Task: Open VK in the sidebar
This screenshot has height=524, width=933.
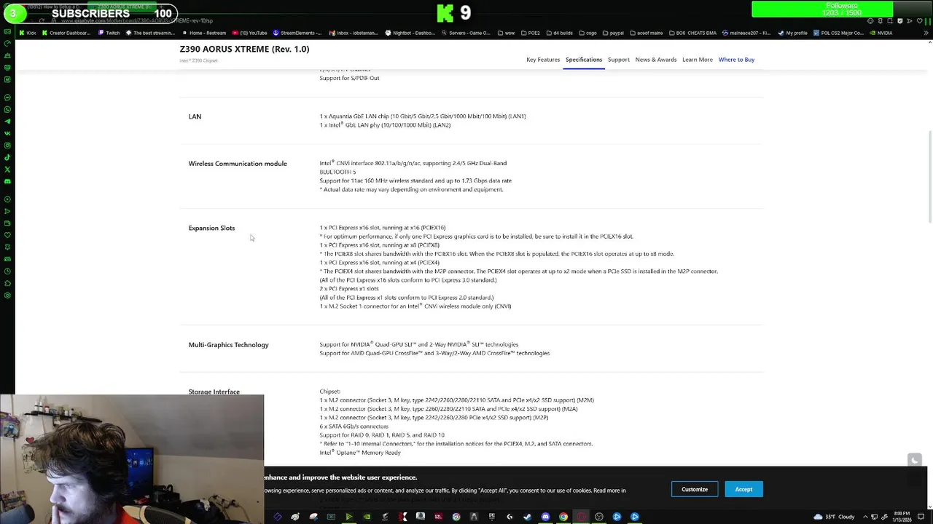Action: (x=7, y=133)
